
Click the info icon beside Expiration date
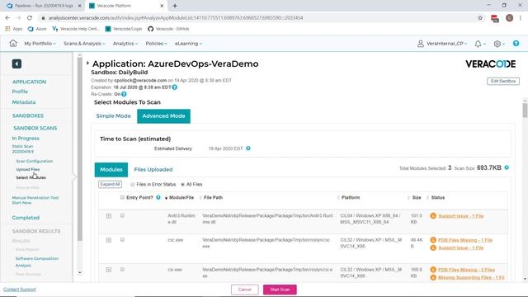tap(174, 87)
